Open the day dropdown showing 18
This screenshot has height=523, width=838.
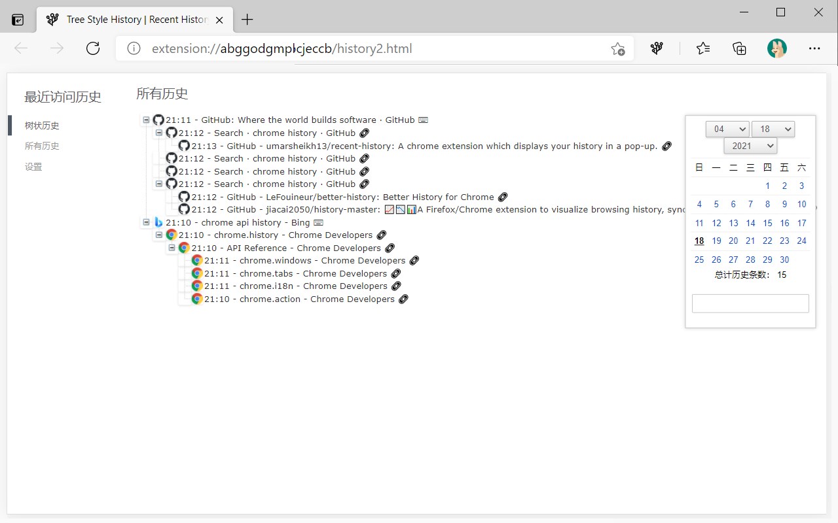[x=773, y=129]
